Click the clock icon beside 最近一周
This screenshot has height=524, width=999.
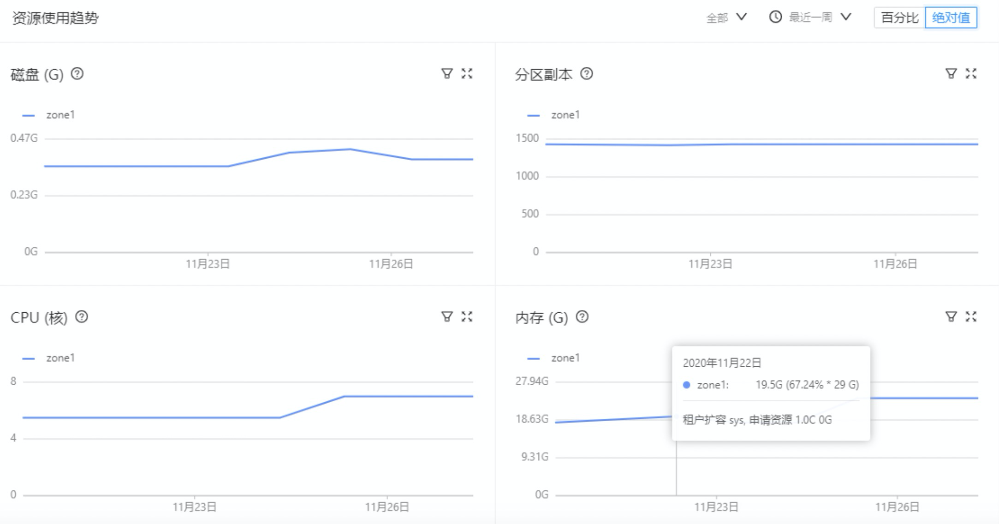pyautogui.click(x=776, y=17)
